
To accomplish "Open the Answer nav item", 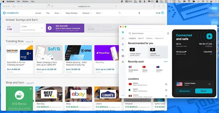I will 38,13.
